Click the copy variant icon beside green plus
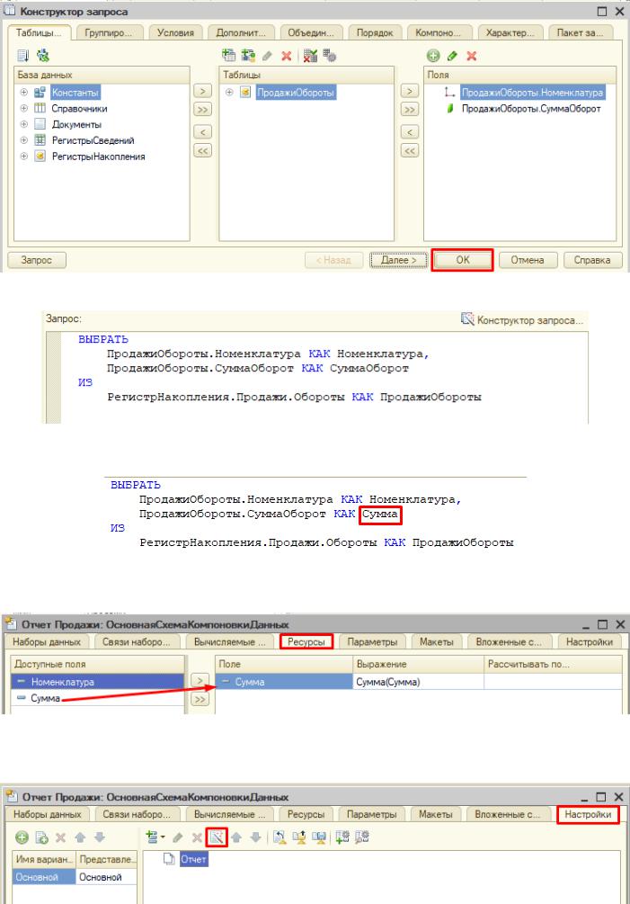This screenshot has height=904, width=630. click(x=41, y=837)
